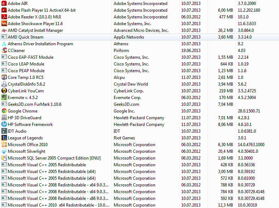Click the Atheros Driver Installation Program icon
This screenshot has height=208, width=279.
coord(4,44)
